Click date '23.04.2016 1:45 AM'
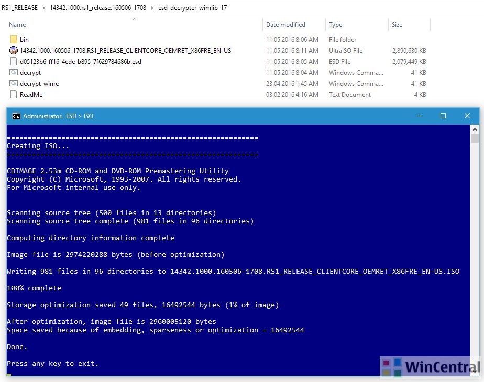 (292, 84)
